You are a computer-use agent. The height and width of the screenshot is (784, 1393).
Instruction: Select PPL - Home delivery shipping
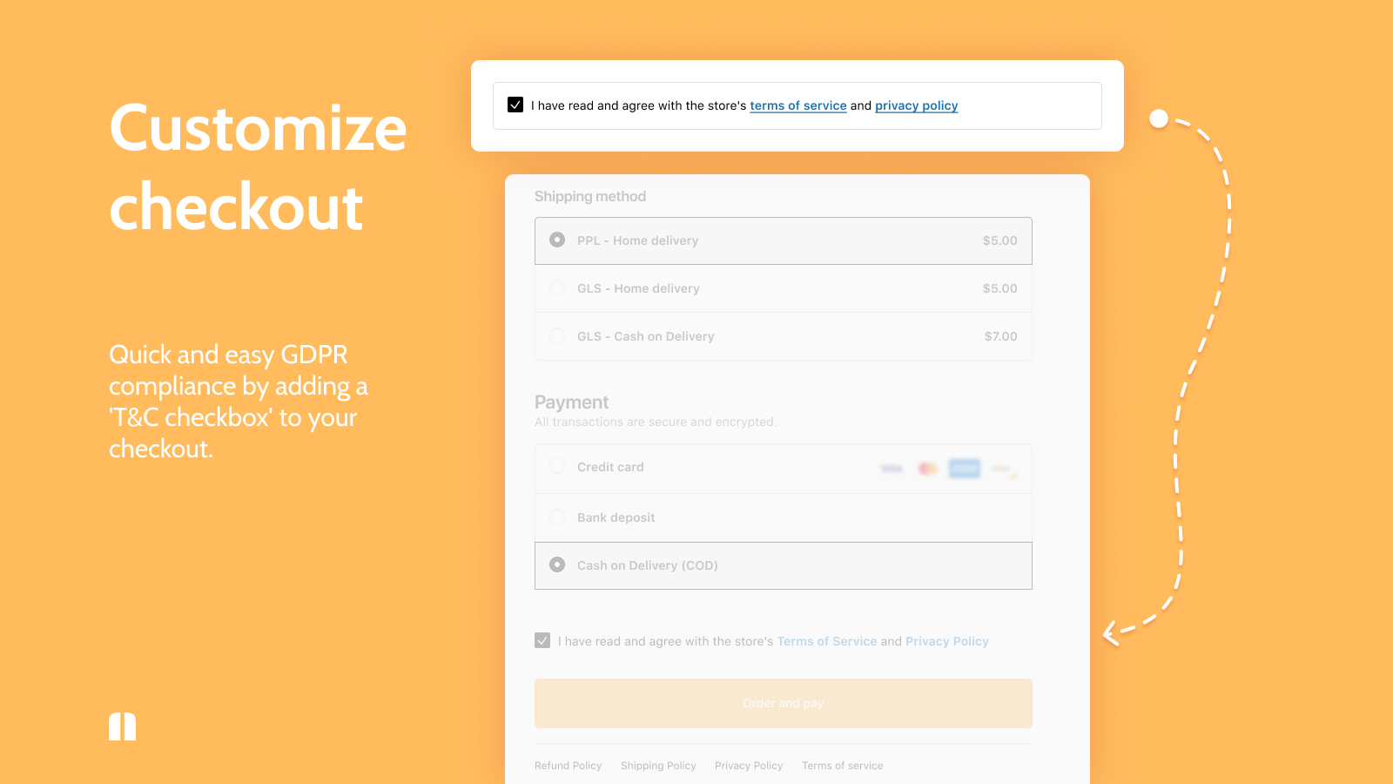[x=557, y=240]
